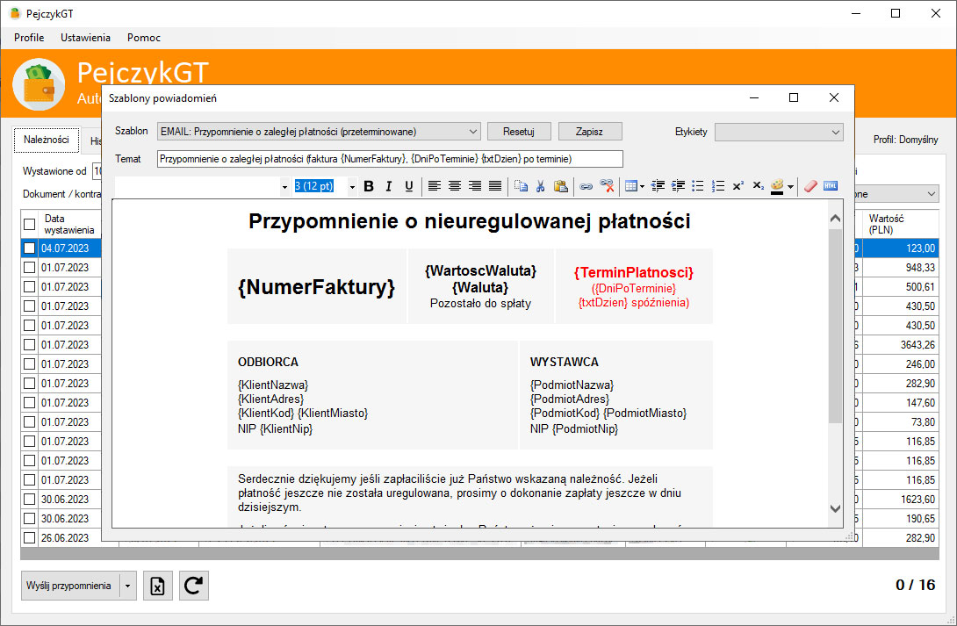957x626 pixels.
Task: Insert a numbered list
Action: (x=718, y=186)
